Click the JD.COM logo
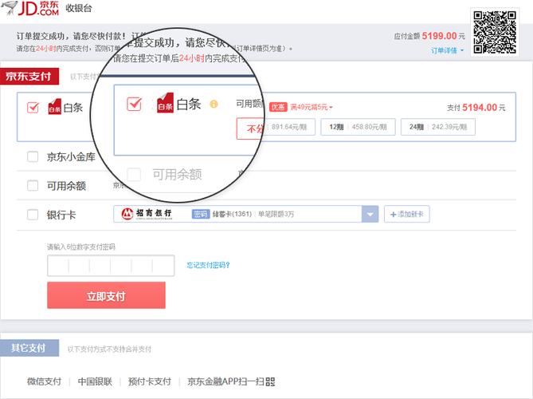This screenshot has height=399, width=533. pyautogui.click(x=30, y=8)
